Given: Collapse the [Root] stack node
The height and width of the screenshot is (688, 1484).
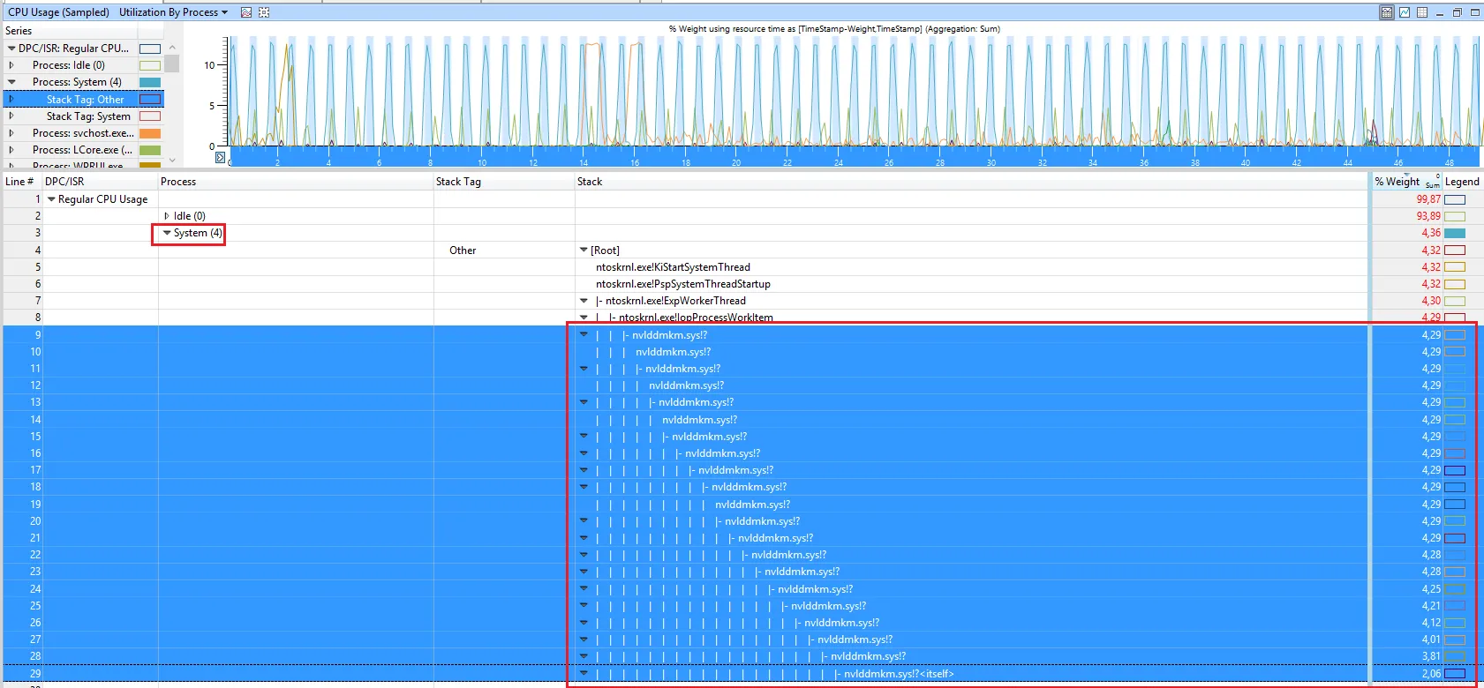Looking at the screenshot, I should (x=584, y=251).
